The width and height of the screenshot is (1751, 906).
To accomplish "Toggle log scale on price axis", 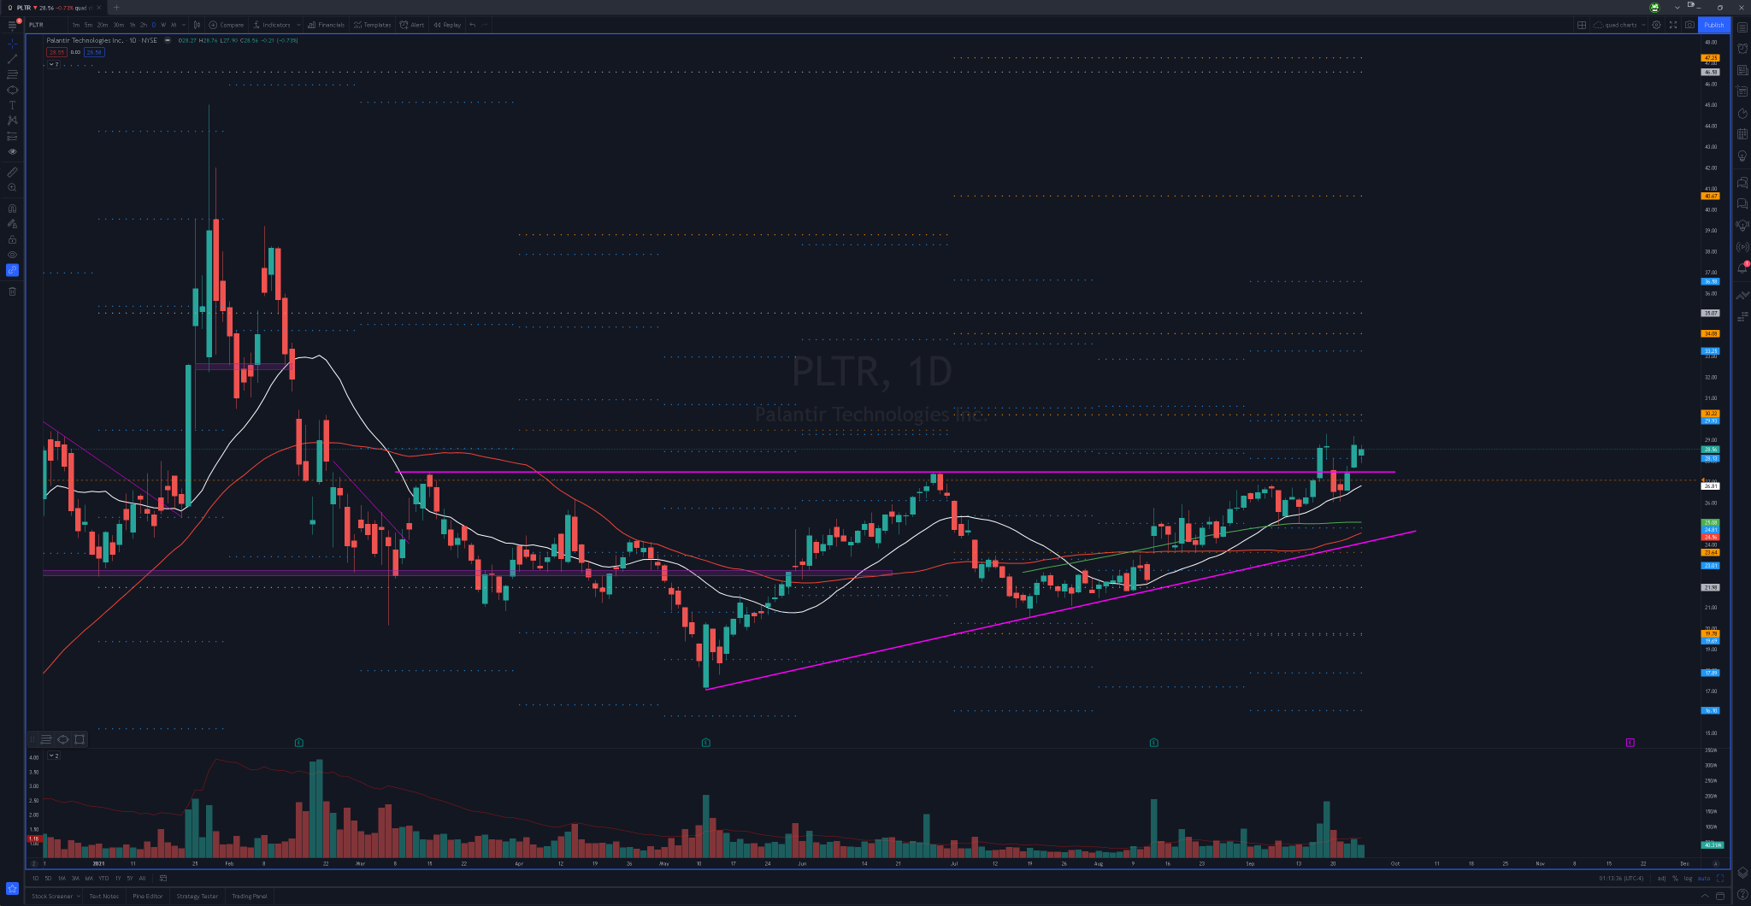I will tap(1688, 878).
